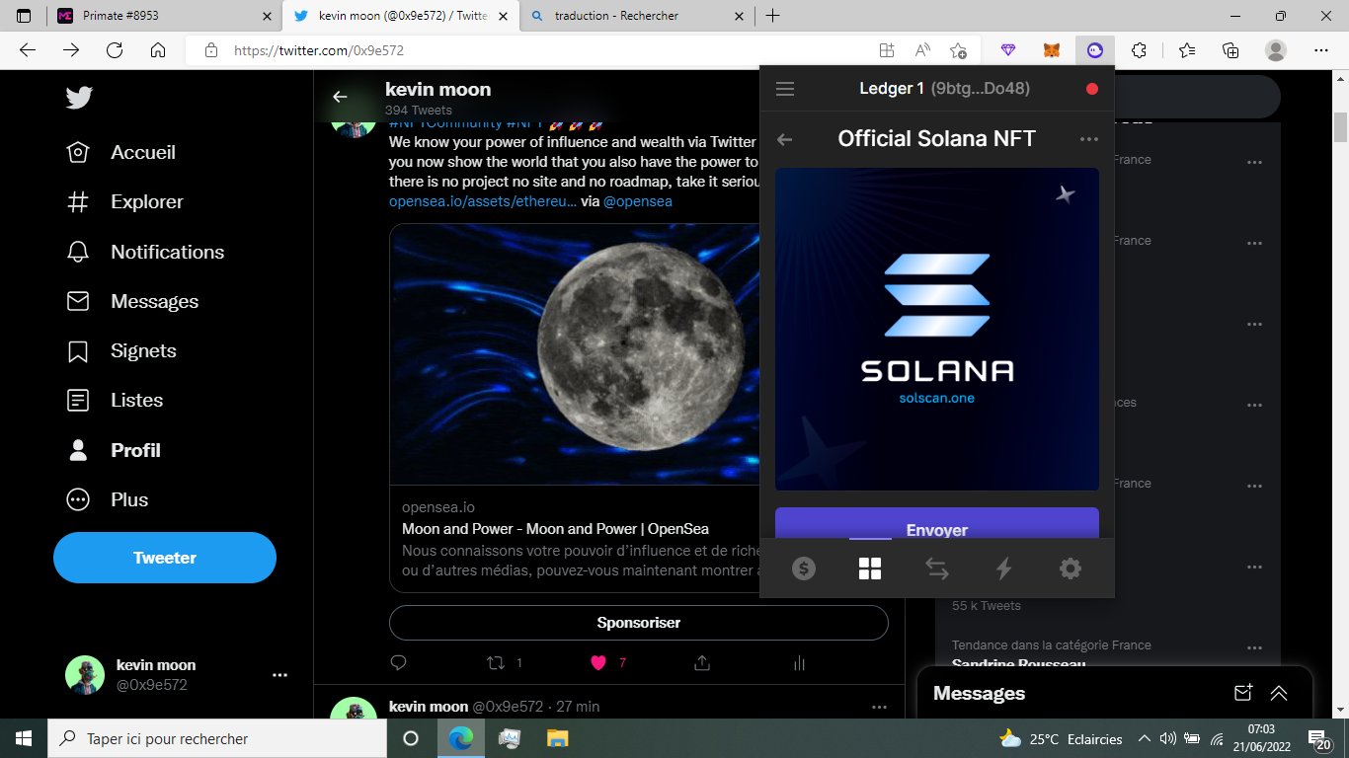Click the Twitter bird logo

click(79, 98)
